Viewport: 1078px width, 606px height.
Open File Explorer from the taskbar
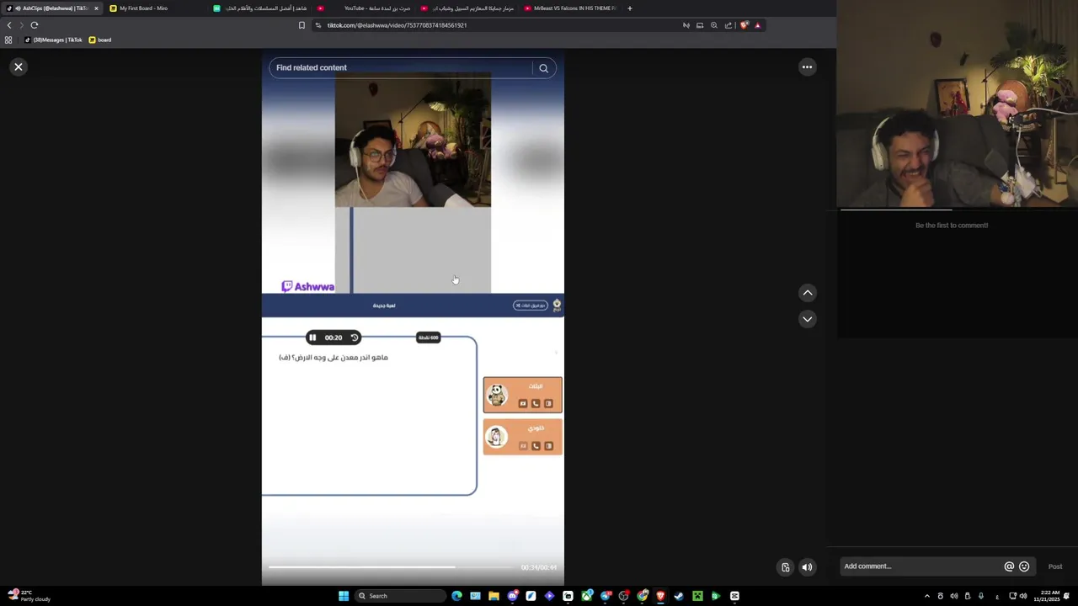[x=494, y=596]
